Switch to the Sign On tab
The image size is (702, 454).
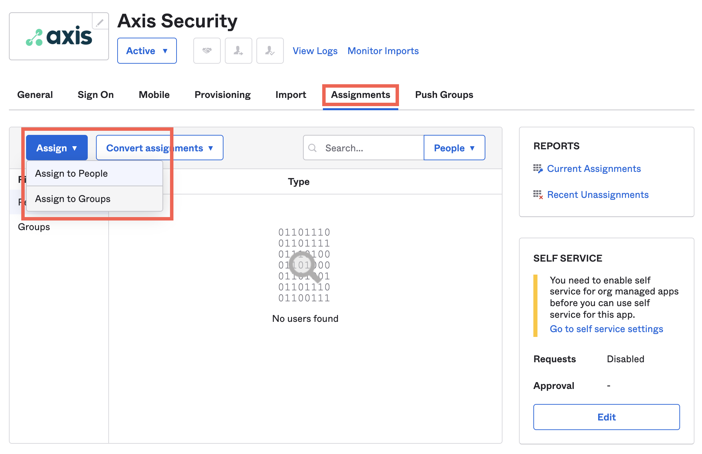pyautogui.click(x=96, y=94)
